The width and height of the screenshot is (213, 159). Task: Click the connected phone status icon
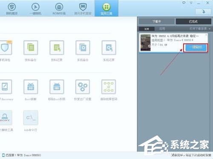click(x=3, y=155)
